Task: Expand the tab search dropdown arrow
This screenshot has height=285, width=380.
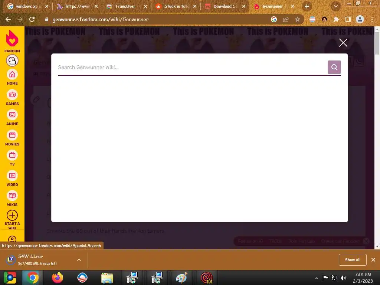Action: [x=335, y=7]
